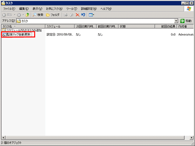Sort by 前回の結果 column header

tap(166, 26)
